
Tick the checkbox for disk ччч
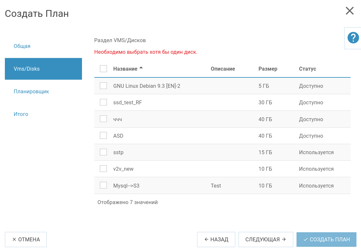[103, 119]
